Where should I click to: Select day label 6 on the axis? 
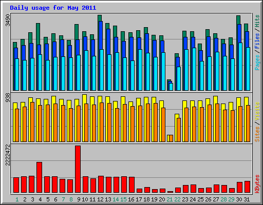(55, 199)
